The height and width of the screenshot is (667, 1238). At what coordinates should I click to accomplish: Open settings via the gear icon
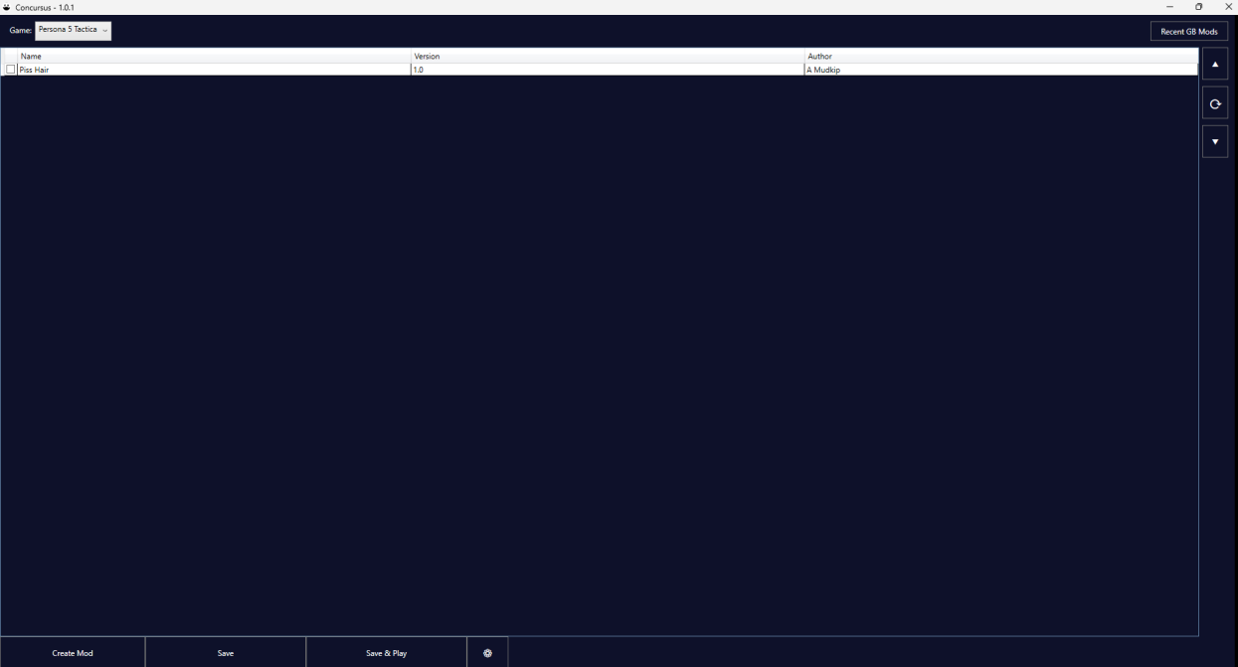(487, 653)
